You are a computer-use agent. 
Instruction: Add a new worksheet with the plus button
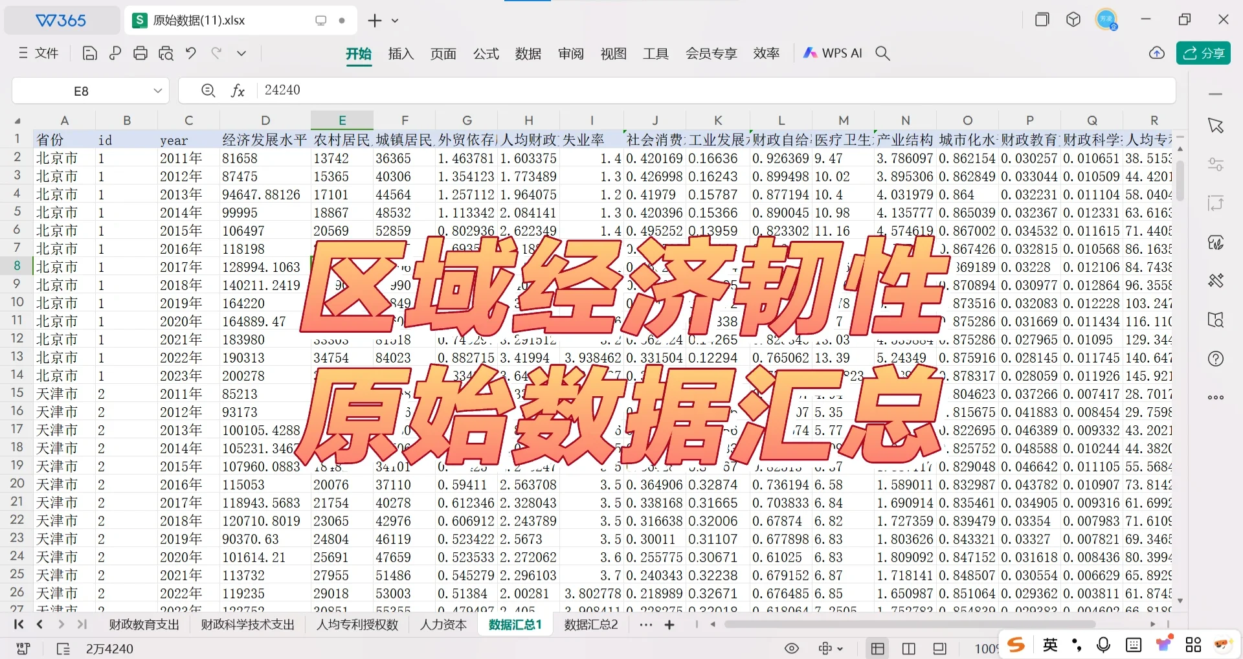pyautogui.click(x=670, y=624)
